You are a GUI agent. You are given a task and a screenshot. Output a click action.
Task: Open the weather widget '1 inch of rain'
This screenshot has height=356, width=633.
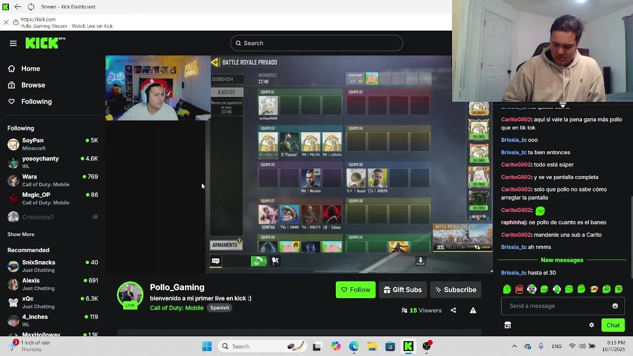(x=30, y=346)
